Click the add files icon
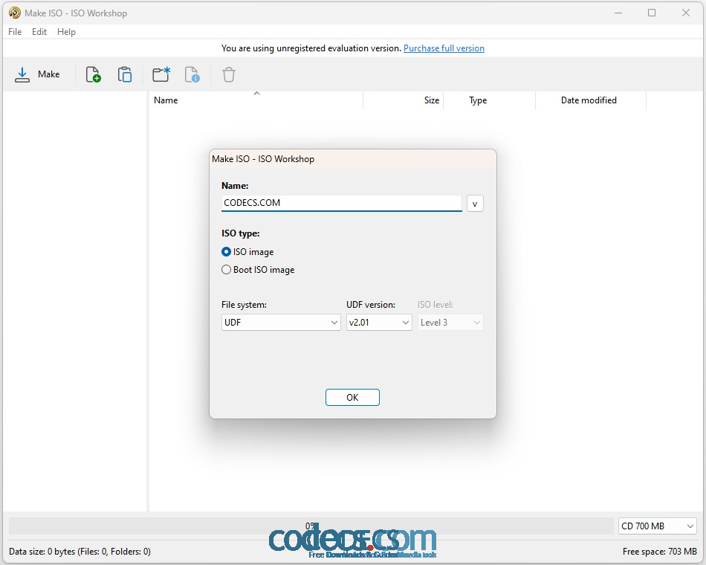 point(93,74)
